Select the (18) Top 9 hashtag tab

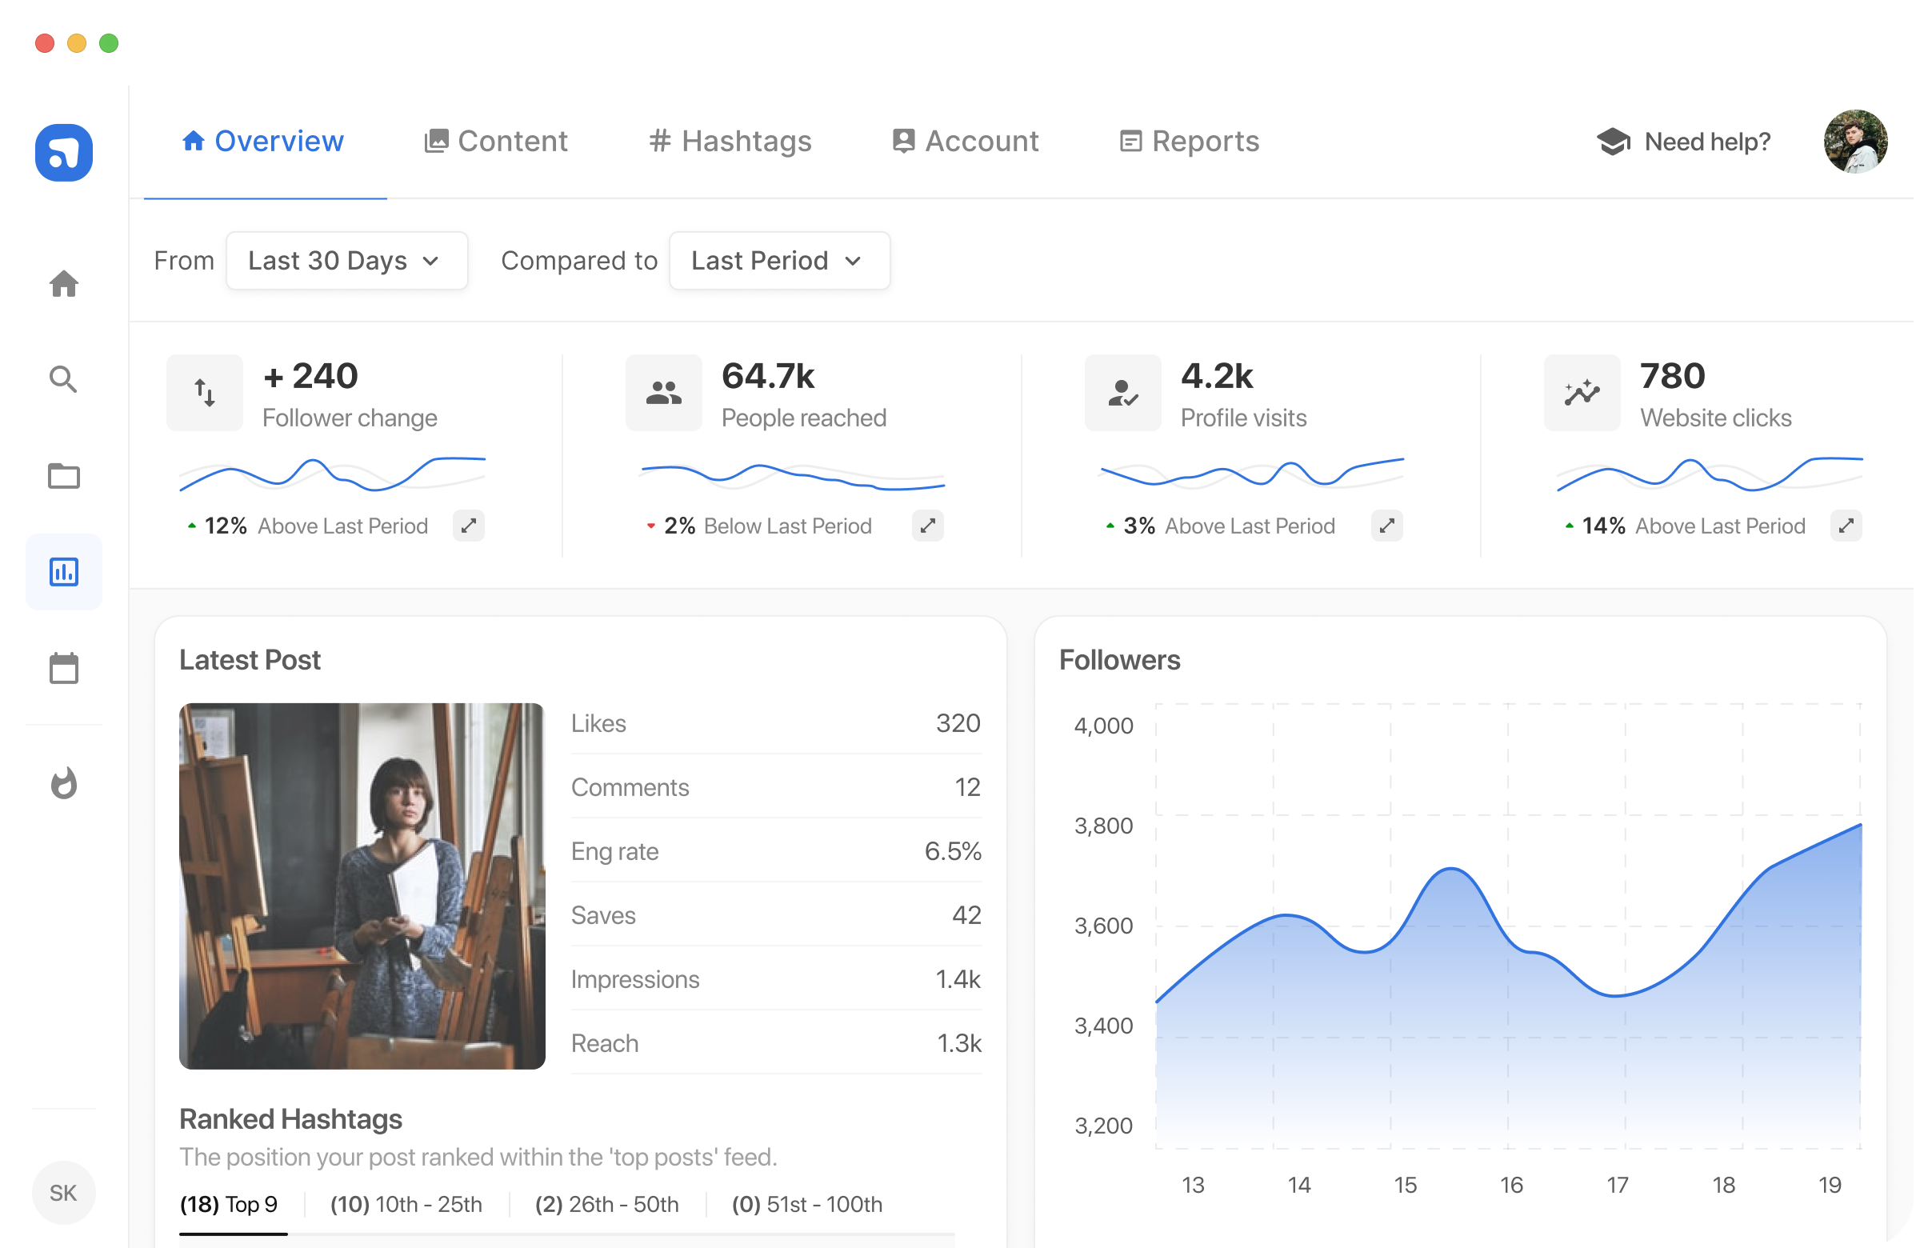click(229, 1206)
